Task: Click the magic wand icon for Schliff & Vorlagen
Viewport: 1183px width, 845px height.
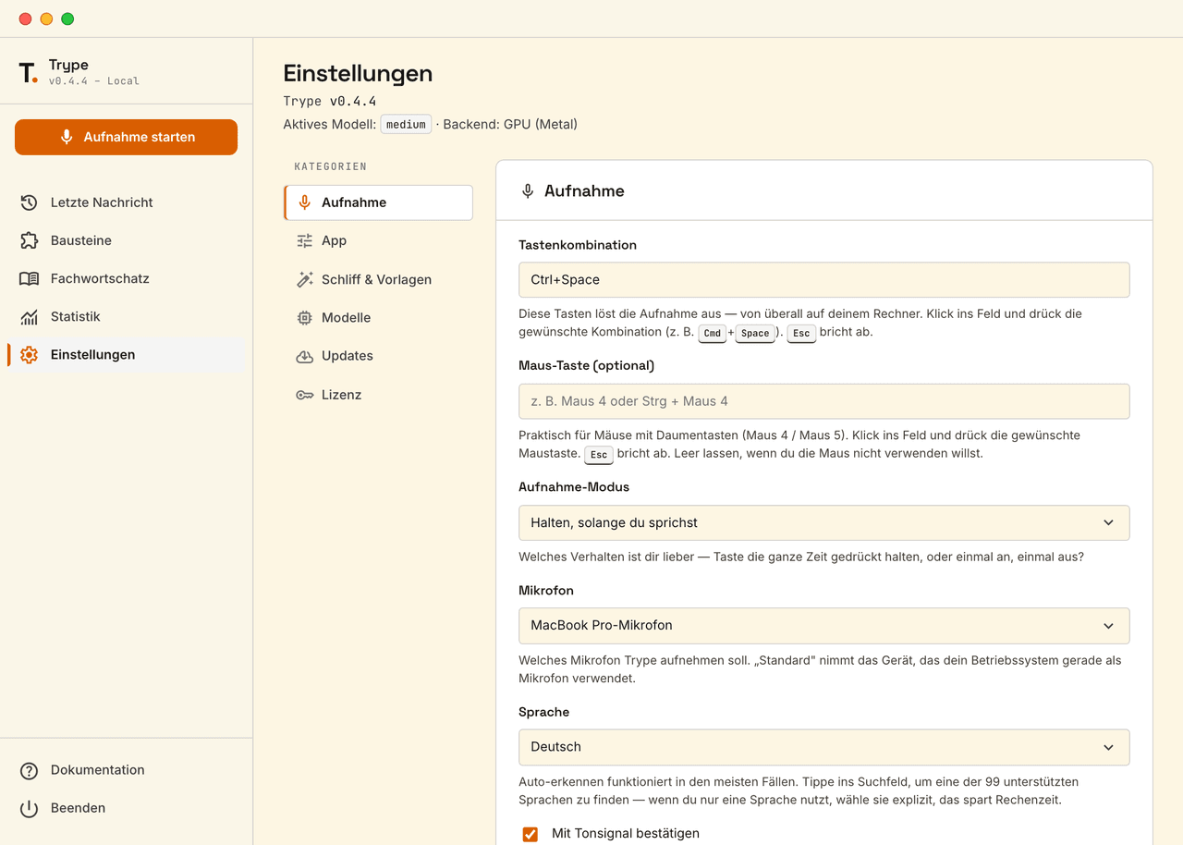Action: [304, 279]
